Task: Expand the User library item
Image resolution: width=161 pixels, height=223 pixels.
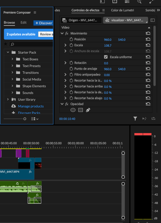Action: pos(8,99)
